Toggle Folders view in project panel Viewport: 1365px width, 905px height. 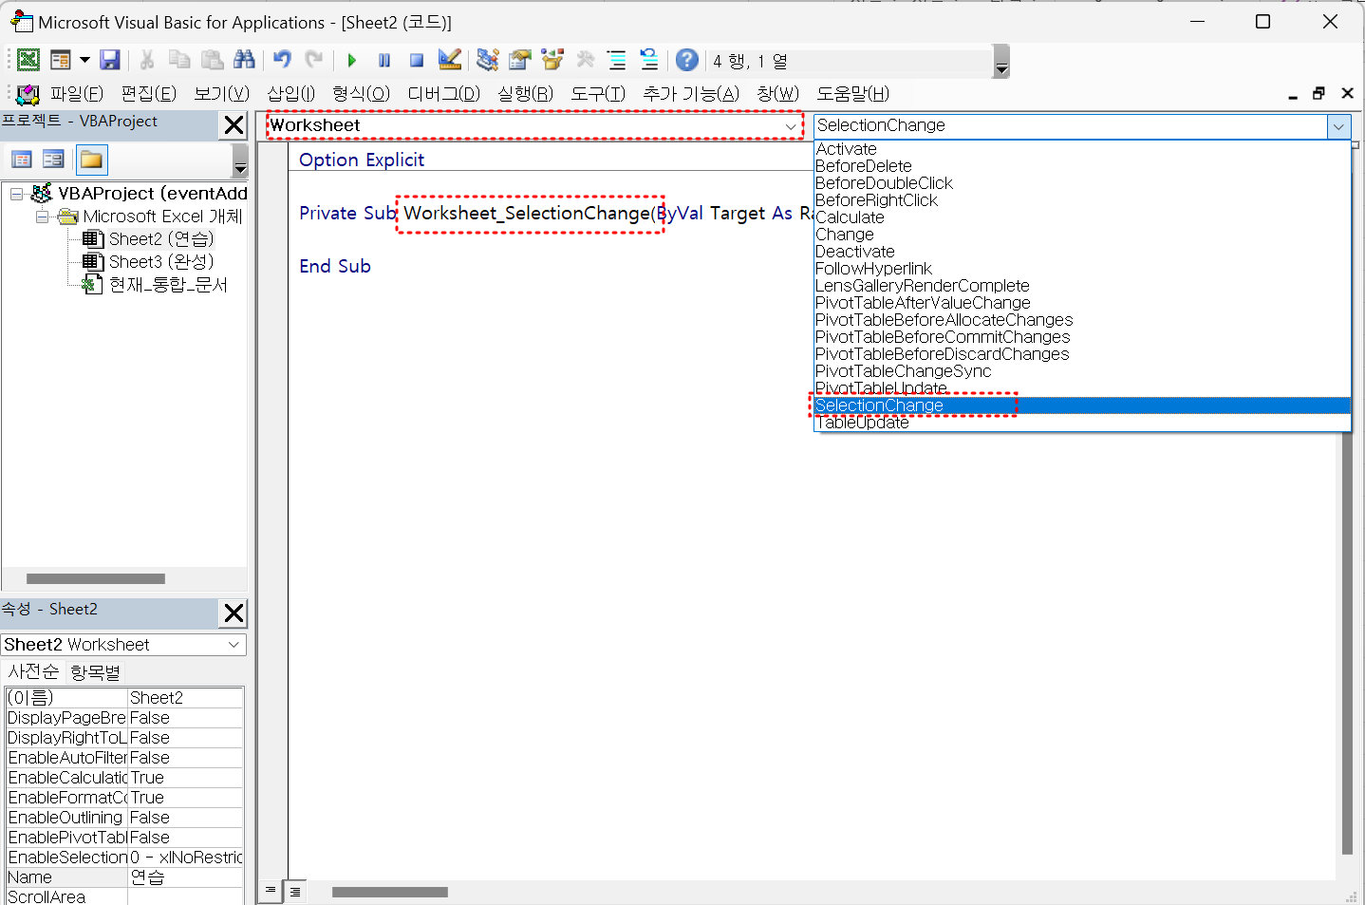click(x=92, y=160)
